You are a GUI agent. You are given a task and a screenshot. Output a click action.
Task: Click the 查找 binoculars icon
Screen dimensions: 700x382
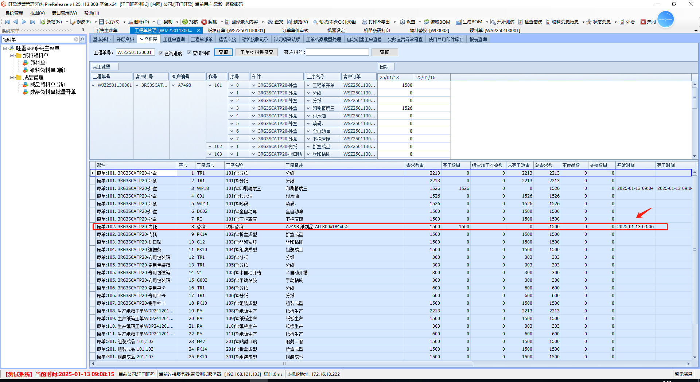pos(271,22)
